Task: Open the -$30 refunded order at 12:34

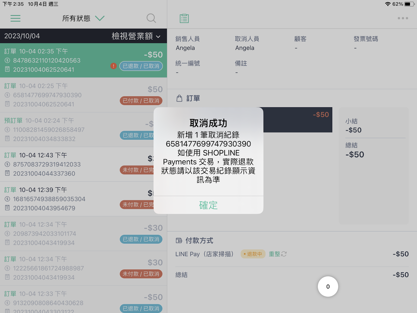Action: [x=83, y=234]
